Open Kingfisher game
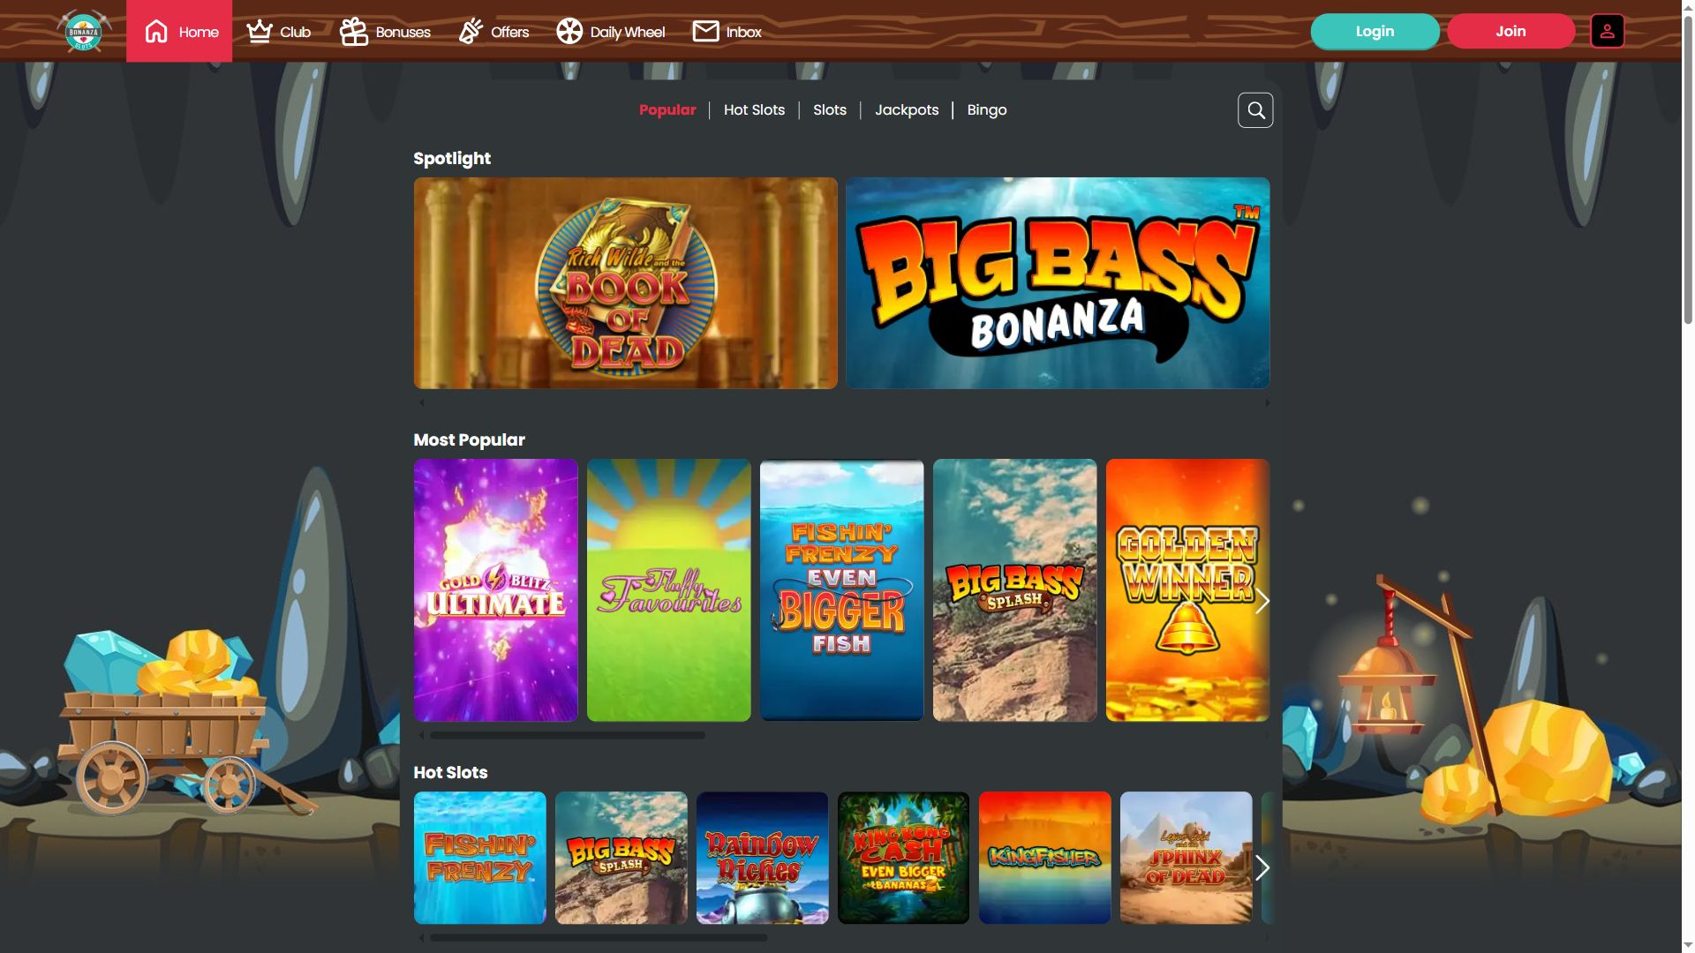This screenshot has width=1695, height=953. point(1044,858)
